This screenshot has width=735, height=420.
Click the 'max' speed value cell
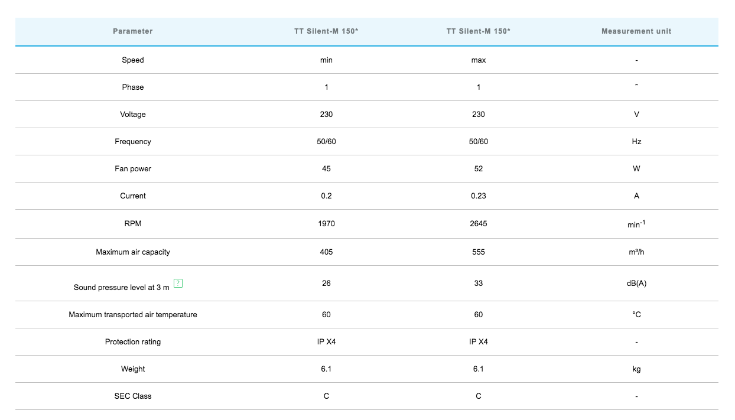[479, 60]
